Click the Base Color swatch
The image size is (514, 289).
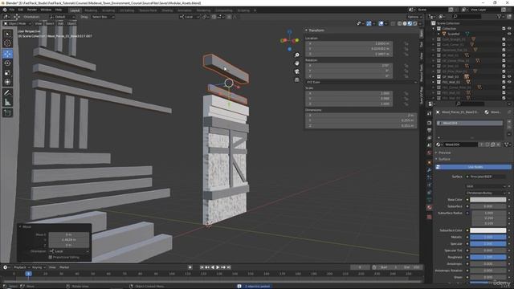487,200
